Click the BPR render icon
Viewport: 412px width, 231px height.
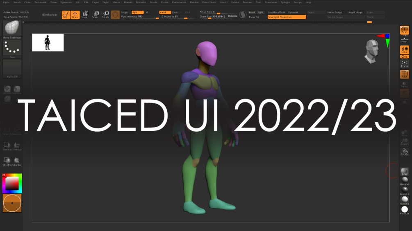[405, 172]
